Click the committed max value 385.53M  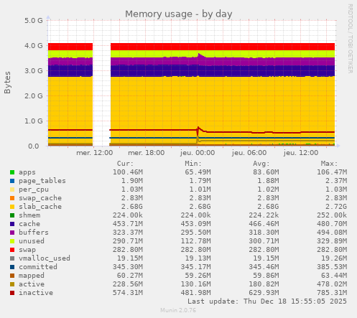(332, 267)
